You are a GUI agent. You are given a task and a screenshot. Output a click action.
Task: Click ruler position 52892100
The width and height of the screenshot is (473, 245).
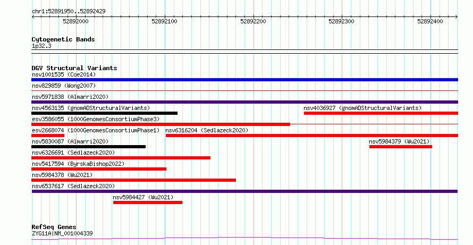164,21
